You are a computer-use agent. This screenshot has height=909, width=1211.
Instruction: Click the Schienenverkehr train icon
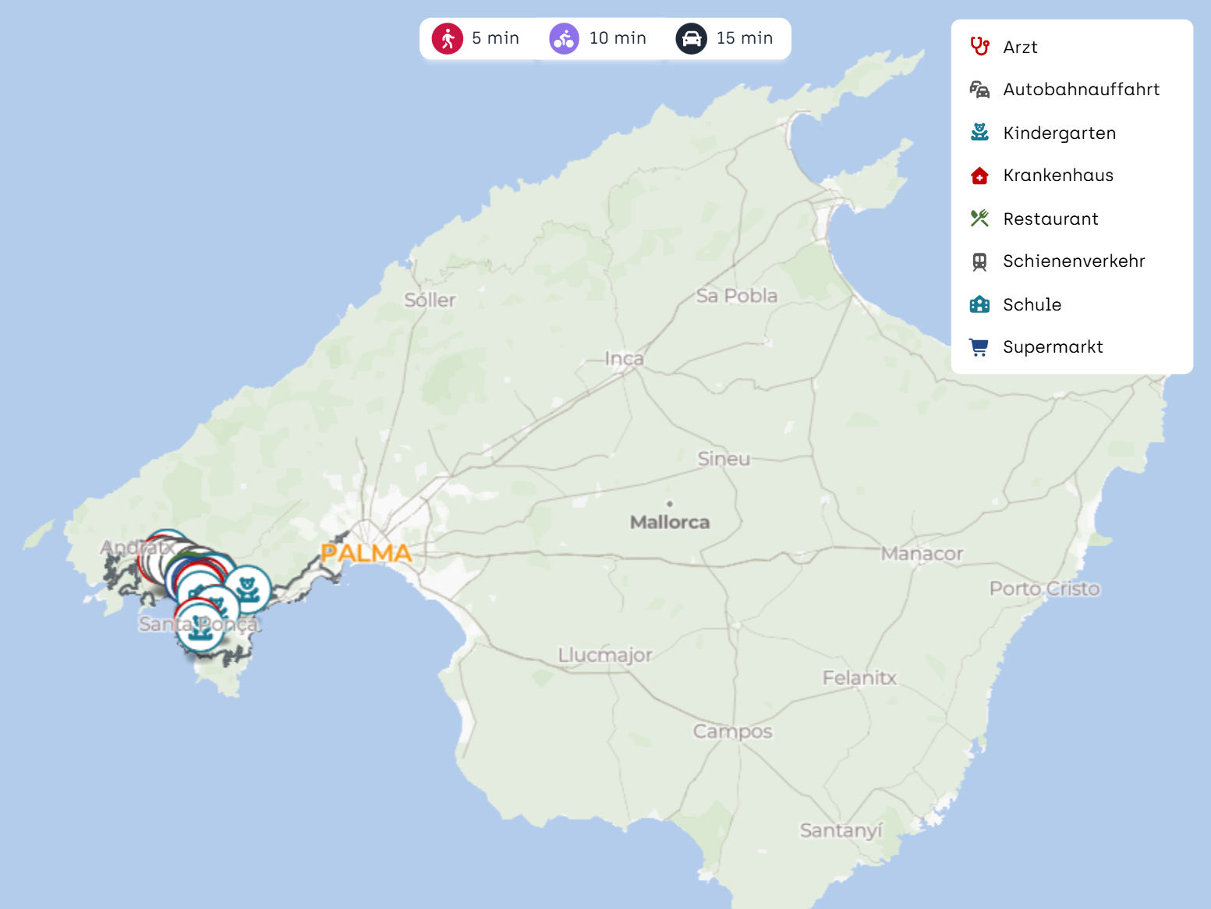(x=979, y=261)
